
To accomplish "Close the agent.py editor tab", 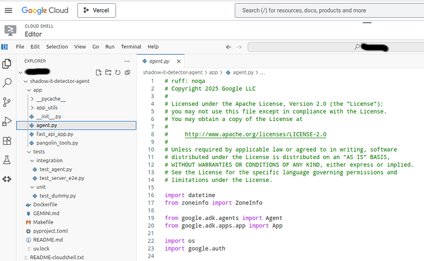I will [178, 61].
